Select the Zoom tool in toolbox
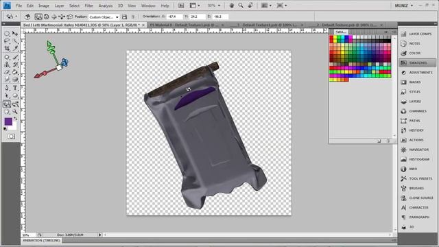439x247 pixels. [x=15, y=112]
